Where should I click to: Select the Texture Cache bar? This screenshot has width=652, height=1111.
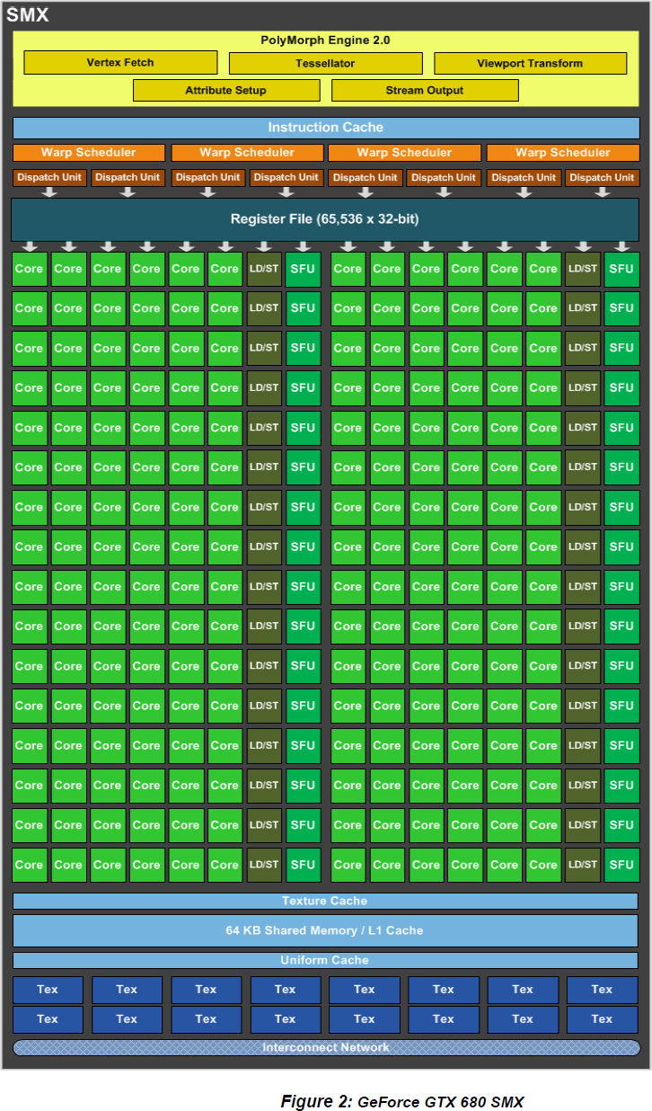coord(325,901)
